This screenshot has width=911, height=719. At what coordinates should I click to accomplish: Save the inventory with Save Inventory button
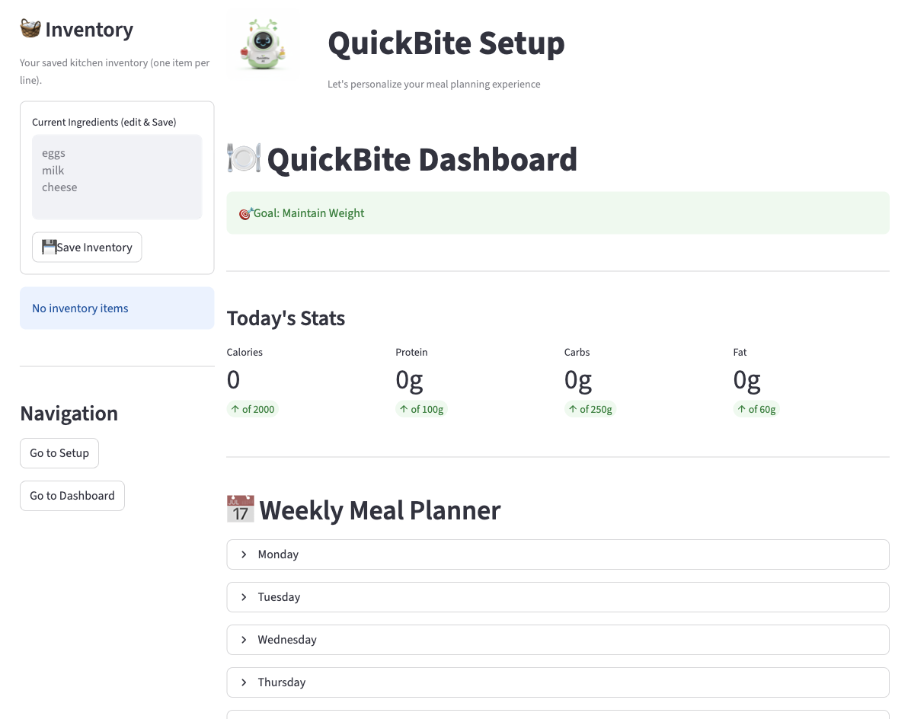[x=87, y=248]
